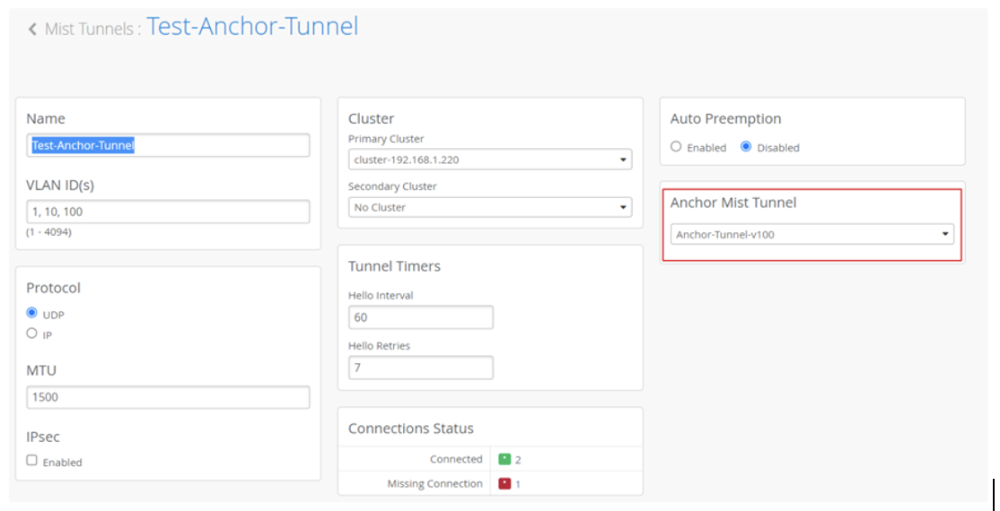This screenshot has height=511, width=1000.
Task: Click the VLAN ID(s) input field
Action: click(168, 212)
